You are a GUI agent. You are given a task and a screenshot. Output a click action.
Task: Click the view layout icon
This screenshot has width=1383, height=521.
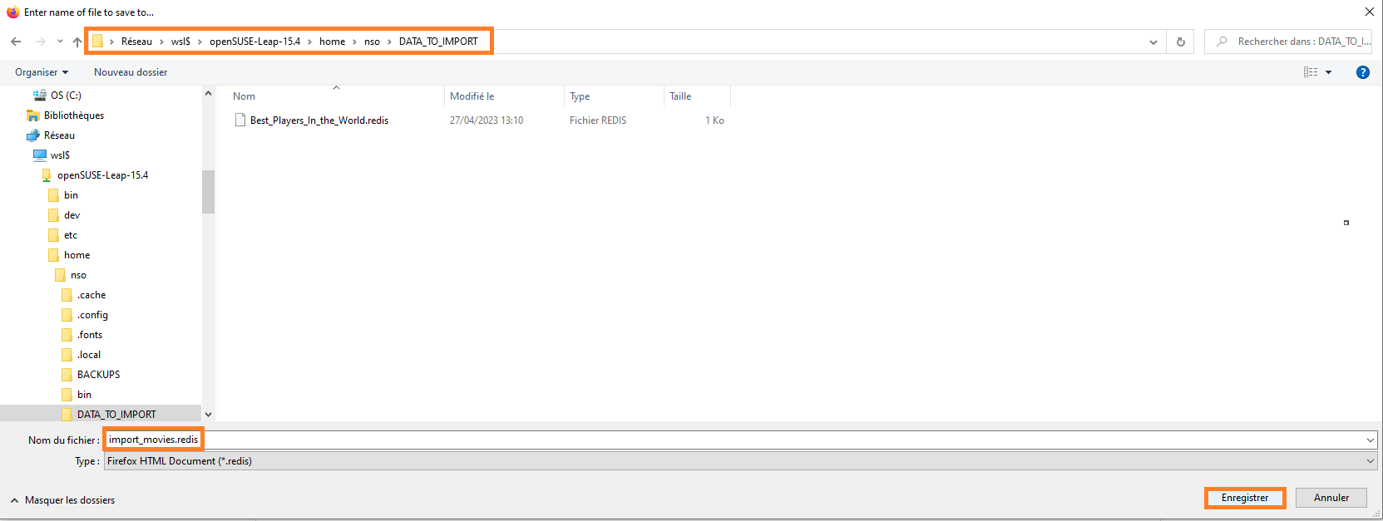(1311, 72)
